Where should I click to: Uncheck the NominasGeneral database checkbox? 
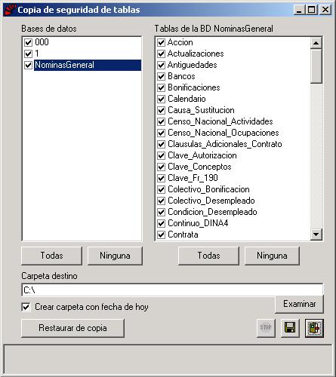(x=29, y=65)
